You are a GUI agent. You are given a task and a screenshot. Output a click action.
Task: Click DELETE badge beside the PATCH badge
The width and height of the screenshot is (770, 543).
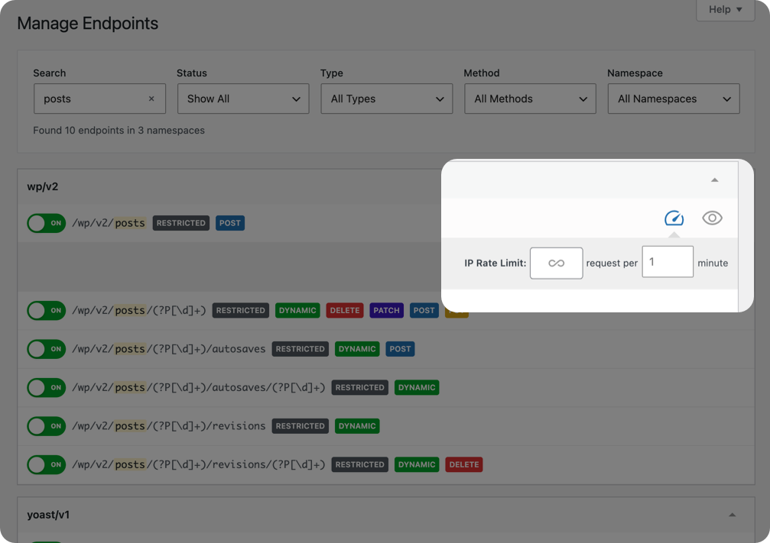click(345, 311)
